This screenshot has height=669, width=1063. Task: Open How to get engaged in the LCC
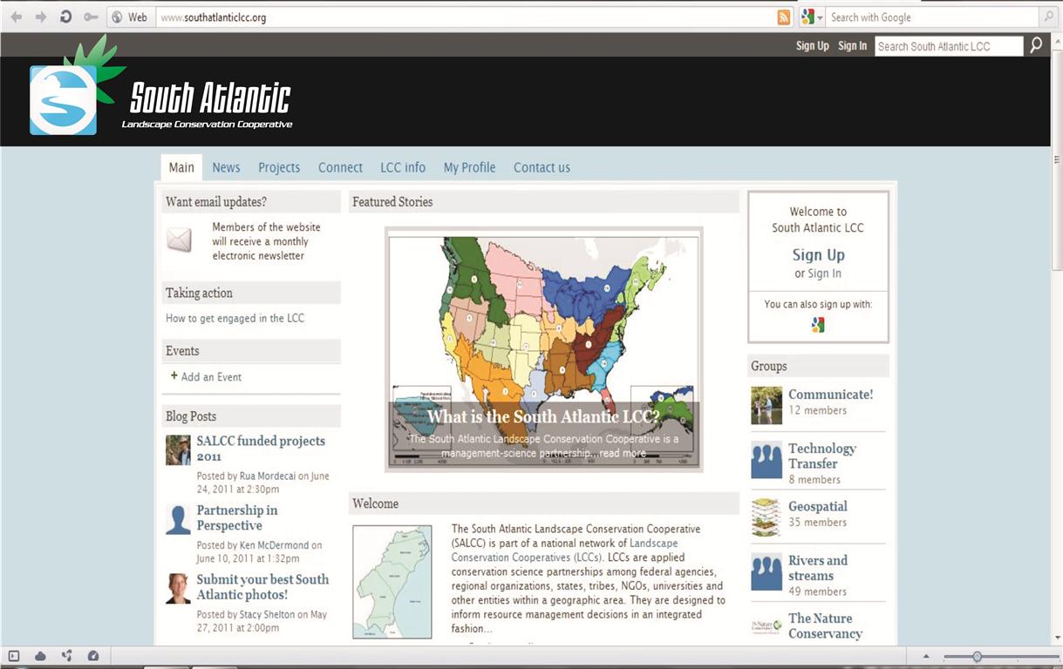tap(235, 318)
